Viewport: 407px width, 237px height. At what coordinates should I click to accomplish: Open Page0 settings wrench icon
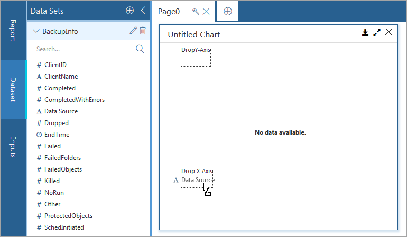196,11
